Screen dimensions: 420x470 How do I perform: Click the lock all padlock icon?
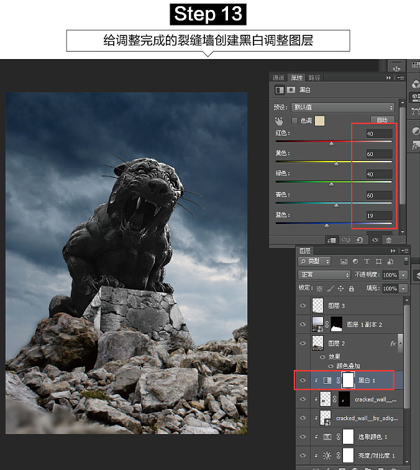tap(352, 288)
